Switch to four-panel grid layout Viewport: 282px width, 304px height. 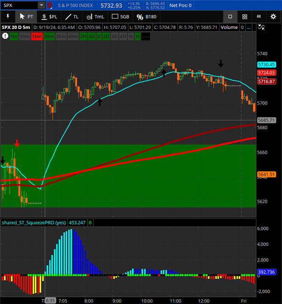click(x=245, y=16)
